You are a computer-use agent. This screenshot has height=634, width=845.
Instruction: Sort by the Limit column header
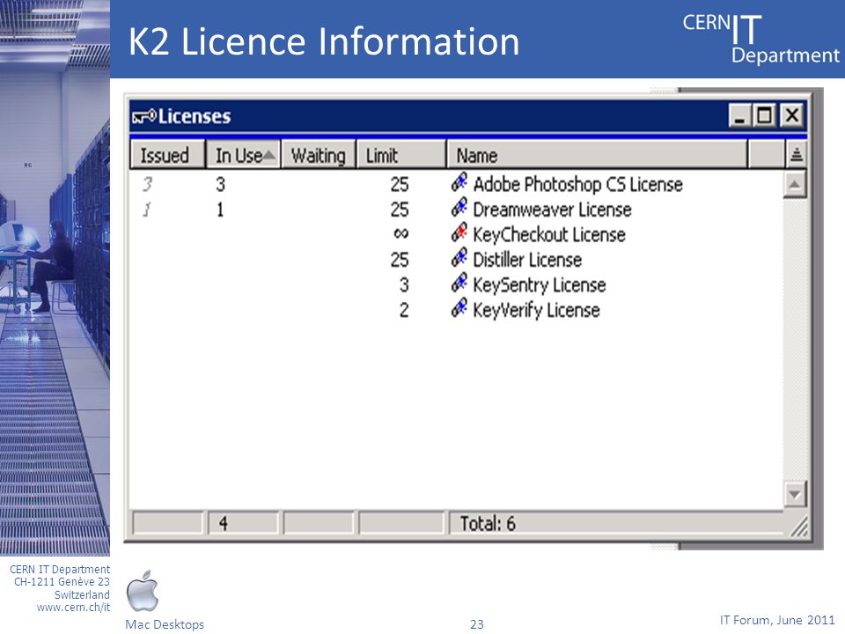pos(401,155)
